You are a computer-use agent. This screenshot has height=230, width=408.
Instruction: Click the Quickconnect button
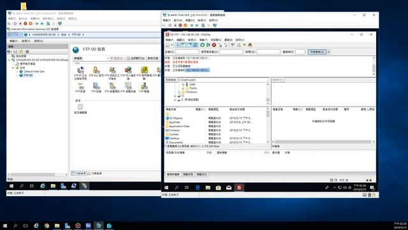(x=317, y=52)
